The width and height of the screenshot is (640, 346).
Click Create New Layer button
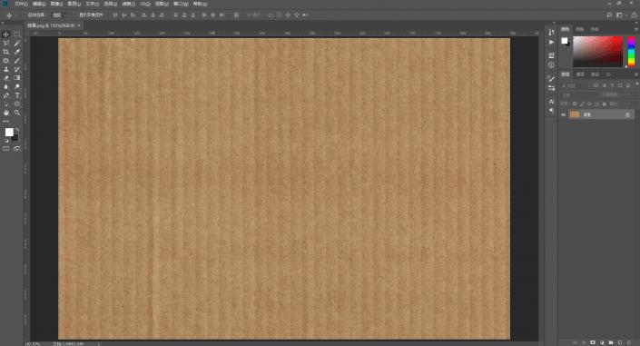[620, 342]
